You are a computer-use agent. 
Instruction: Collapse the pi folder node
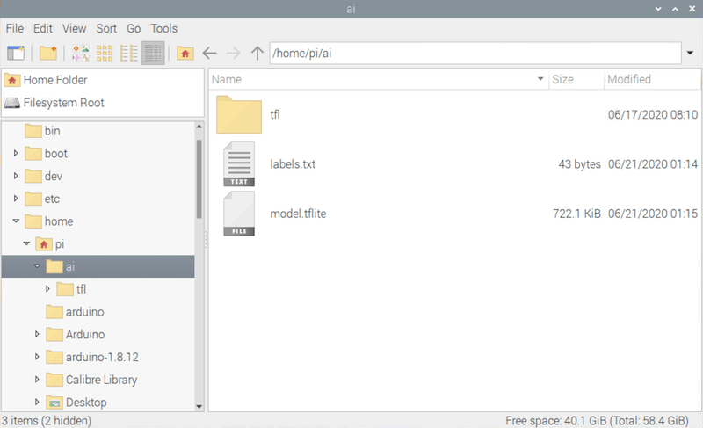coord(26,243)
